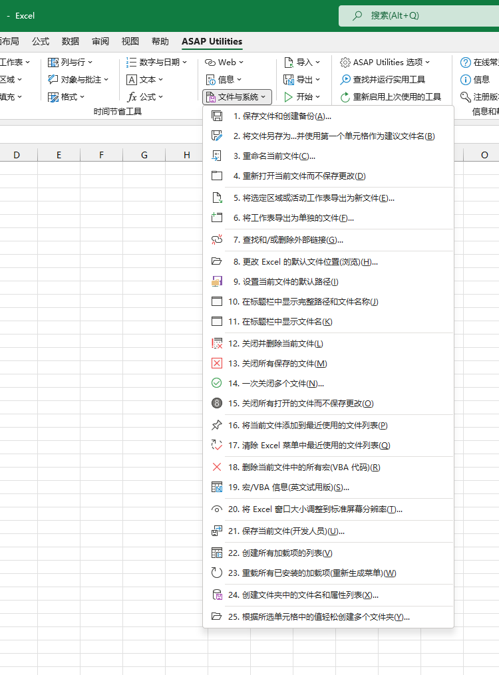Choose 25. 根据所选单元格中的值轻松创建多个文件夹
The height and width of the screenshot is (675, 499).
pos(328,617)
